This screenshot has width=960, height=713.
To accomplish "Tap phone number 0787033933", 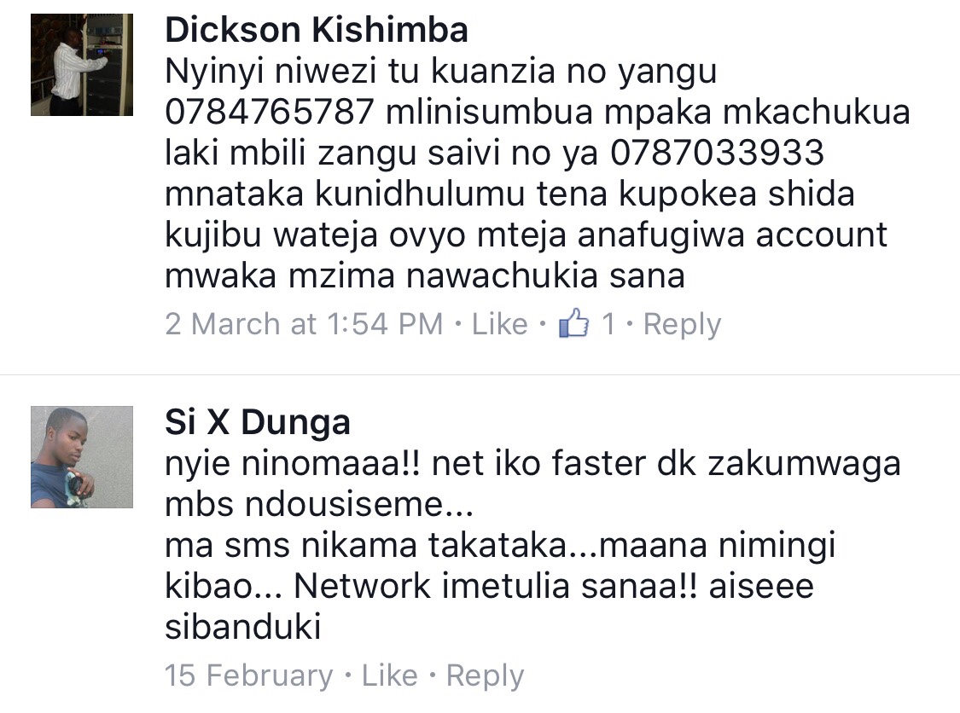I will point(717,153).
